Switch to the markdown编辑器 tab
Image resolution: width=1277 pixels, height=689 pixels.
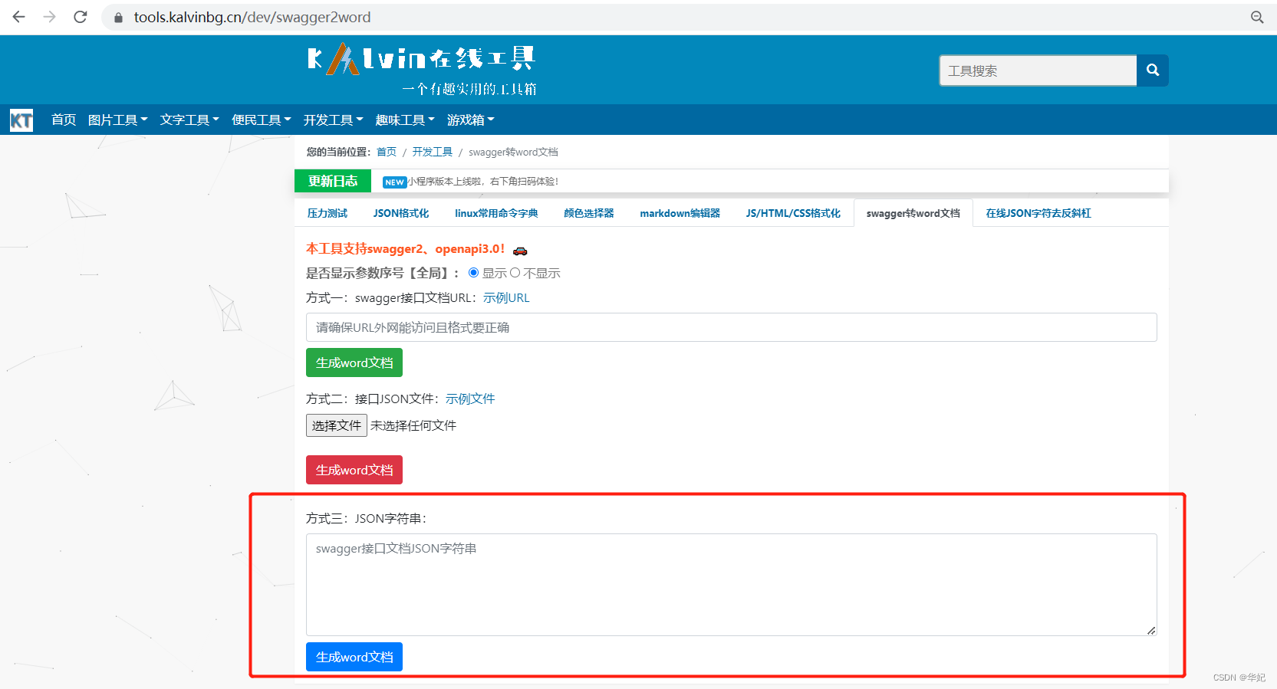pos(680,213)
